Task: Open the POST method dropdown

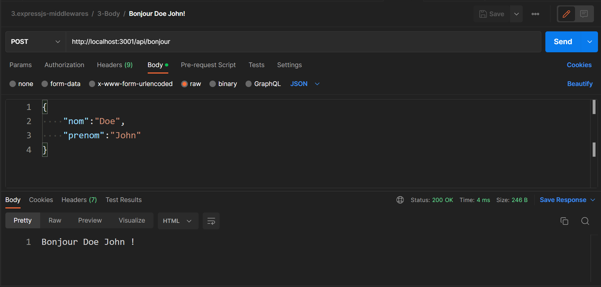Action: (x=36, y=42)
